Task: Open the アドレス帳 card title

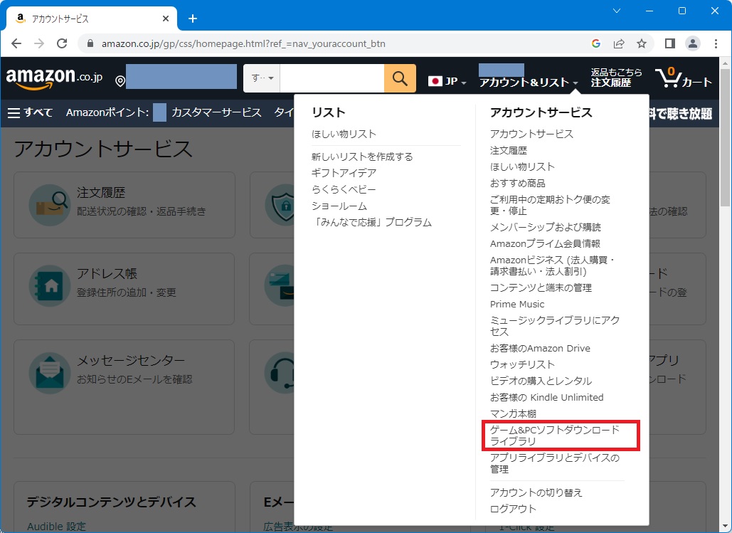Action: (x=107, y=273)
